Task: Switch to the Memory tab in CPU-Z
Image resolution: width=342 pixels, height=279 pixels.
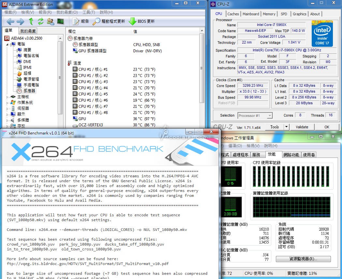Action: pos(269,14)
